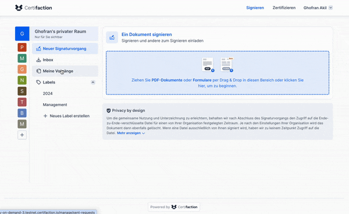The width and height of the screenshot is (349, 214).
Task: Click the Ghofran Akil user name
Action: pyautogui.click(x=315, y=8)
